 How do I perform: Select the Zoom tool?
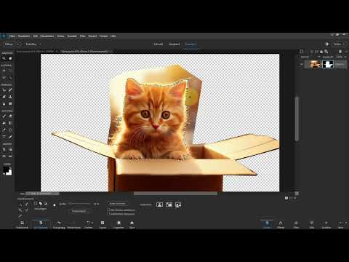(4, 58)
